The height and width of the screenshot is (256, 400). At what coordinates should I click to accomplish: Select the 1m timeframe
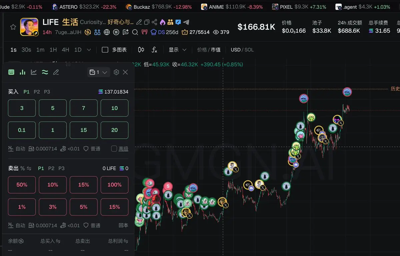pyautogui.click(x=40, y=50)
